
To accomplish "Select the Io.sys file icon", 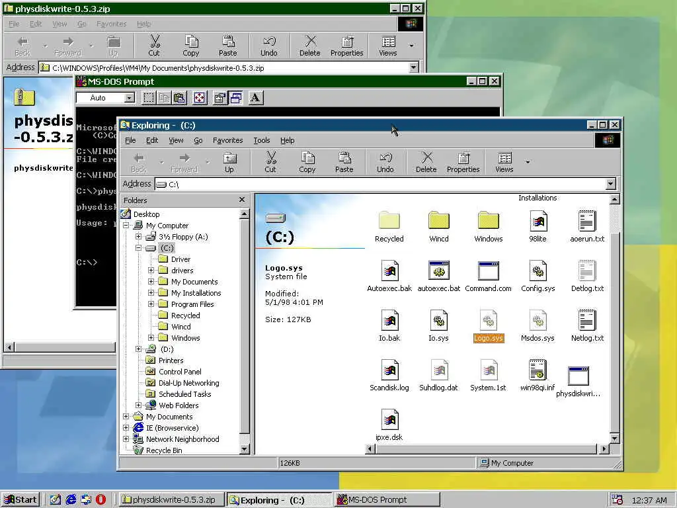I will (x=439, y=320).
